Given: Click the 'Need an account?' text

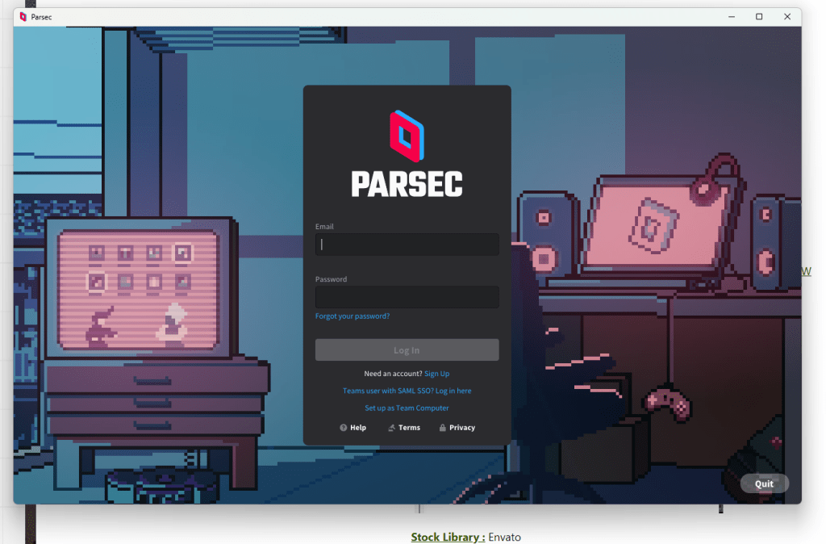Looking at the screenshot, I should pyautogui.click(x=393, y=374).
